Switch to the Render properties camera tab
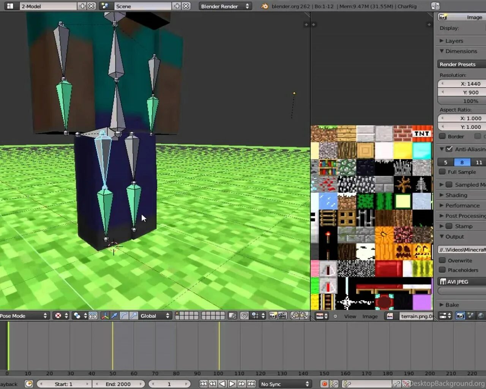486x389 pixels. (x=460, y=316)
